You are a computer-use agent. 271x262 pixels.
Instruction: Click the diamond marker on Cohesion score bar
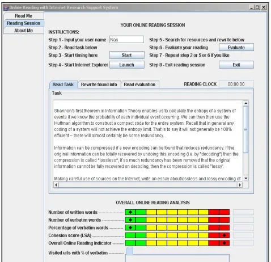pos(225,235)
